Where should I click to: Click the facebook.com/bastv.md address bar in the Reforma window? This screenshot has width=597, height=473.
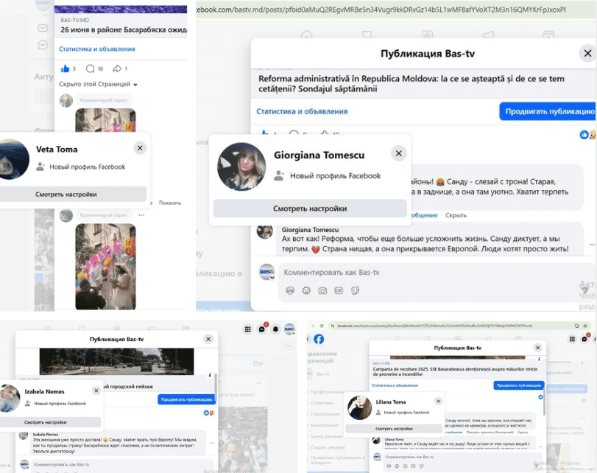point(381,10)
